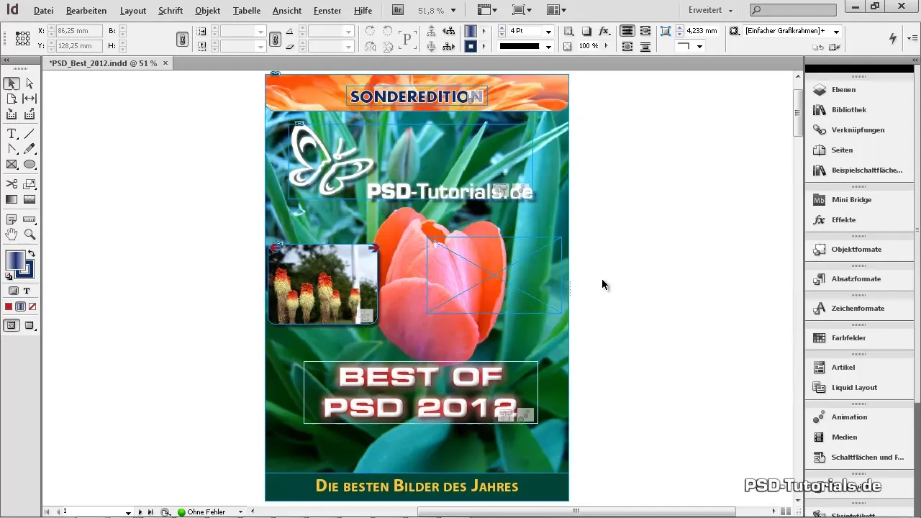Screen dimensions: 921x518
Task: Open the Tabelle menu
Action: [248, 11]
